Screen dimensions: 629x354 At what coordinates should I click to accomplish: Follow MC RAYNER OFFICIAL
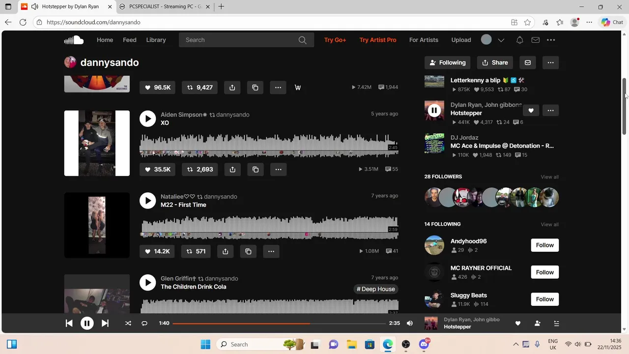coord(545,272)
